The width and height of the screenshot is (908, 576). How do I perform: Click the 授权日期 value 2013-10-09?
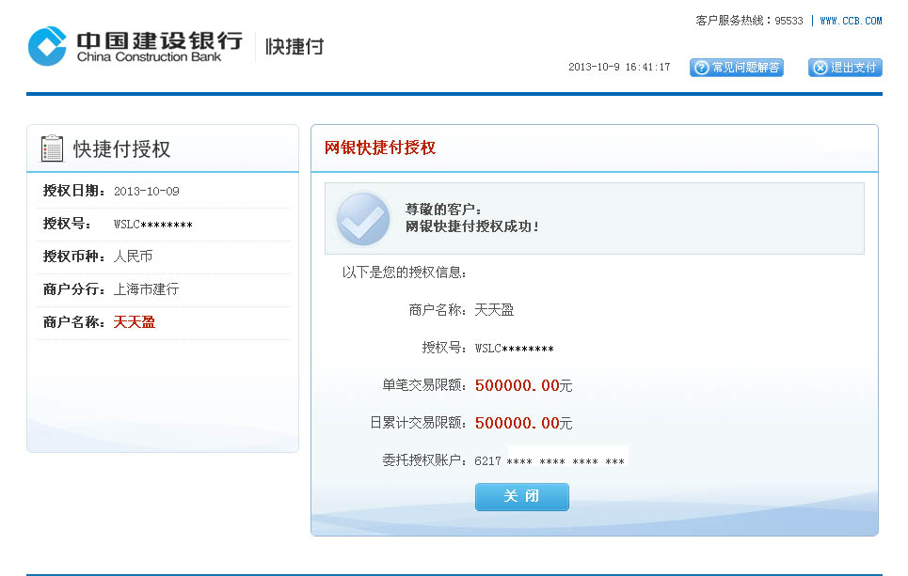click(x=147, y=192)
